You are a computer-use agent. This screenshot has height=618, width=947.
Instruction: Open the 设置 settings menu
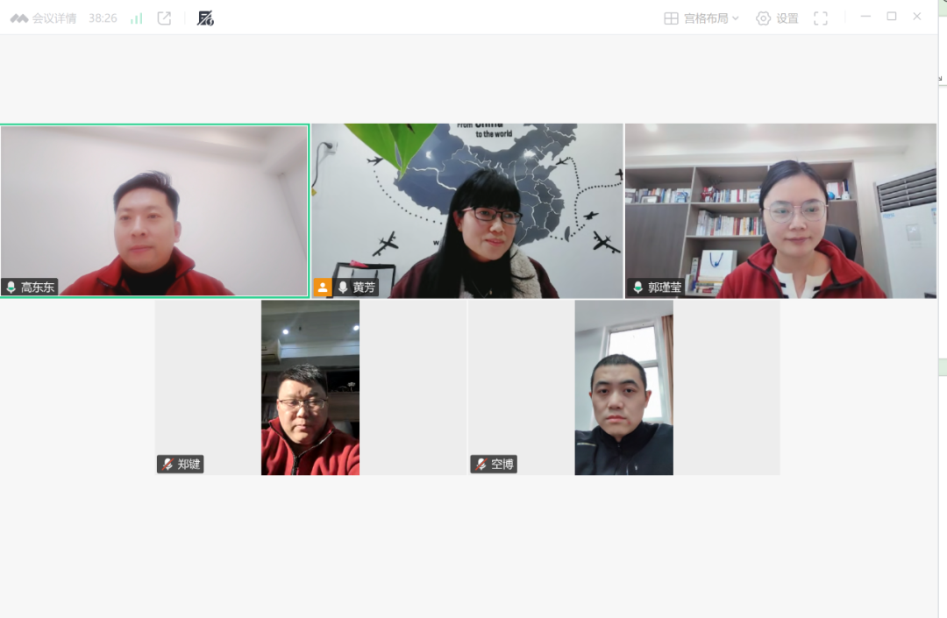point(787,18)
